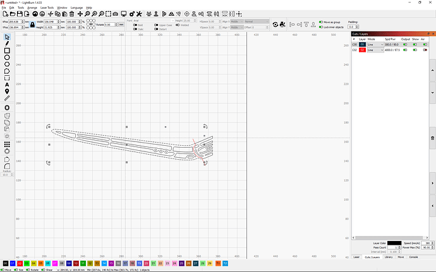Click the Delete trash can toolbar icon
Image resolution: width=436 pixels, height=272 pixels.
[x=72, y=14]
